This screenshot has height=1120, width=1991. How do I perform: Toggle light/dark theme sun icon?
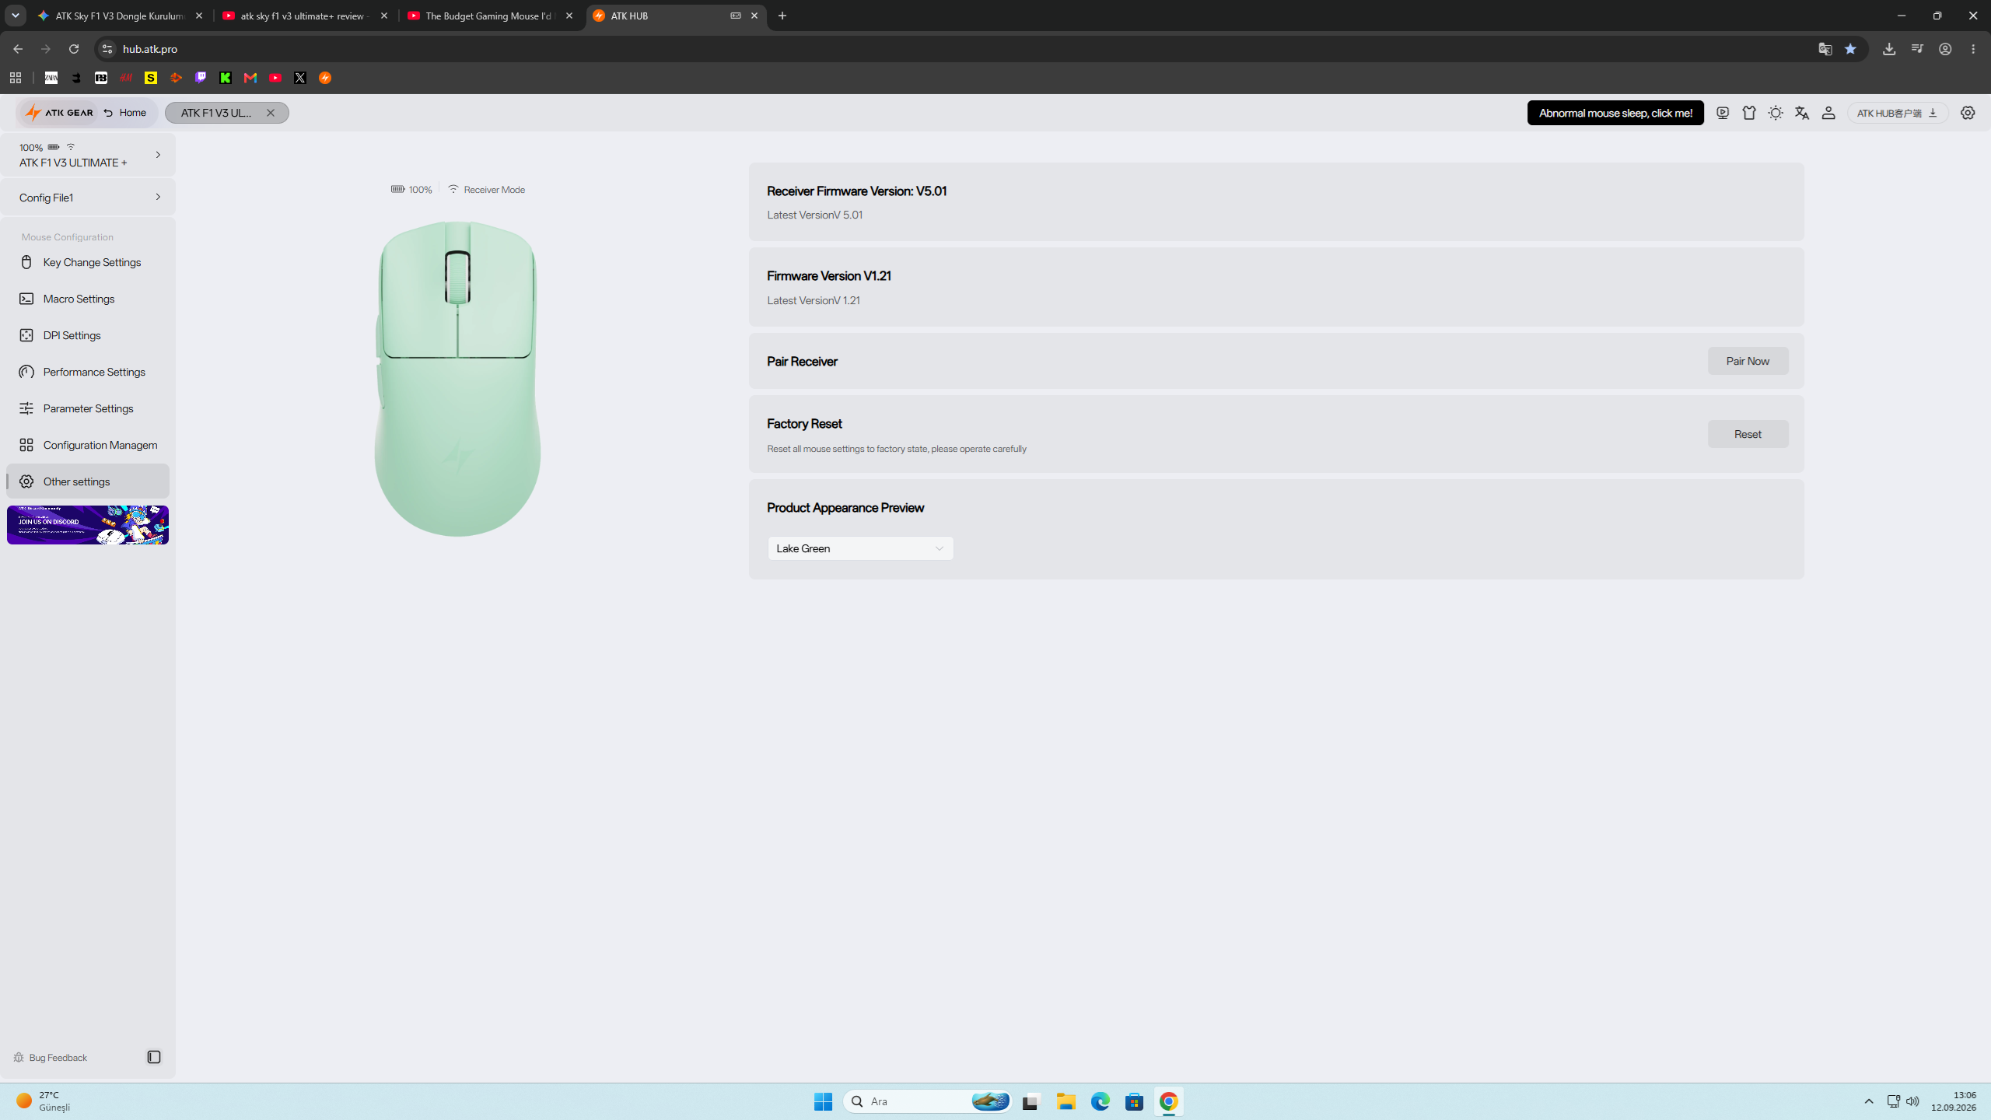(x=1776, y=113)
